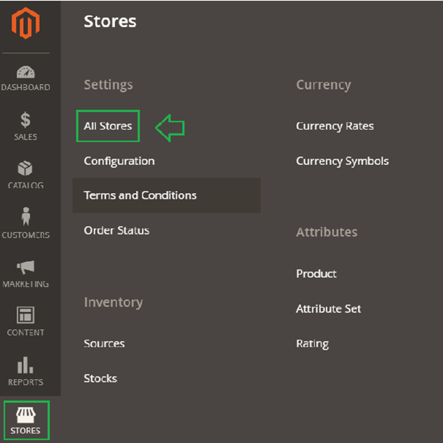Click the Stores storefront icon
443x443 pixels.
25,414
